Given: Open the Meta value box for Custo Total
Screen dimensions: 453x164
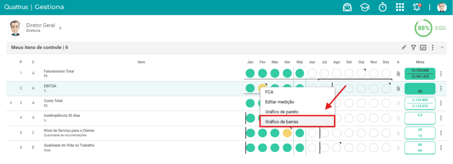Looking at the screenshot, I should tap(420, 103).
